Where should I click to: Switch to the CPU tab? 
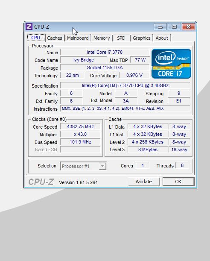(x=36, y=38)
